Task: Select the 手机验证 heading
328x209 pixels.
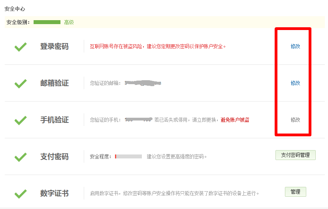Action: pos(55,120)
